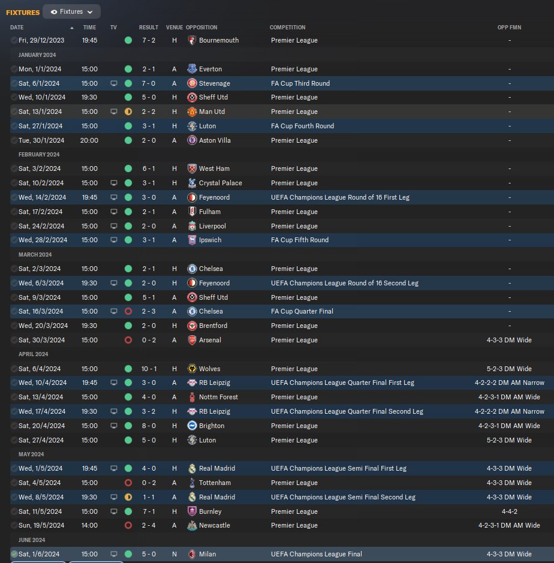Screen dimensions: 554x563
Task: Click the Everton club badge
Action: point(192,69)
